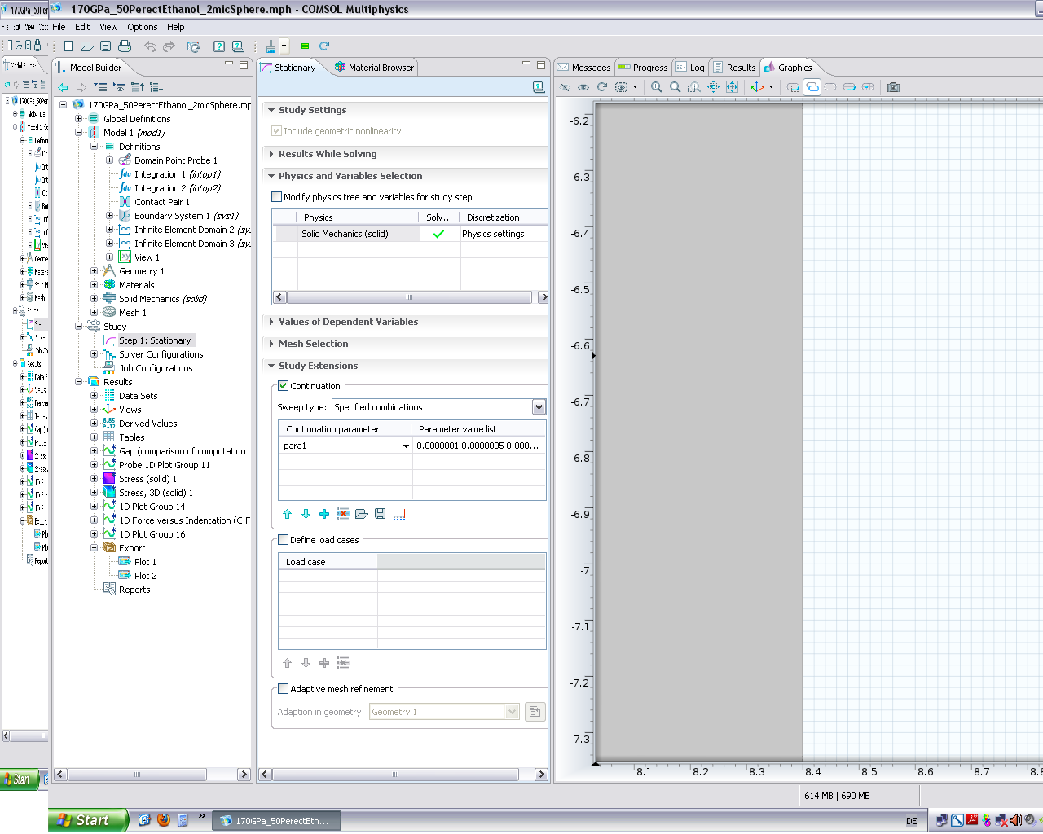Image resolution: width=1043 pixels, height=834 pixels.
Task: Click the Zoom In graphics icon
Action: (x=656, y=87)
